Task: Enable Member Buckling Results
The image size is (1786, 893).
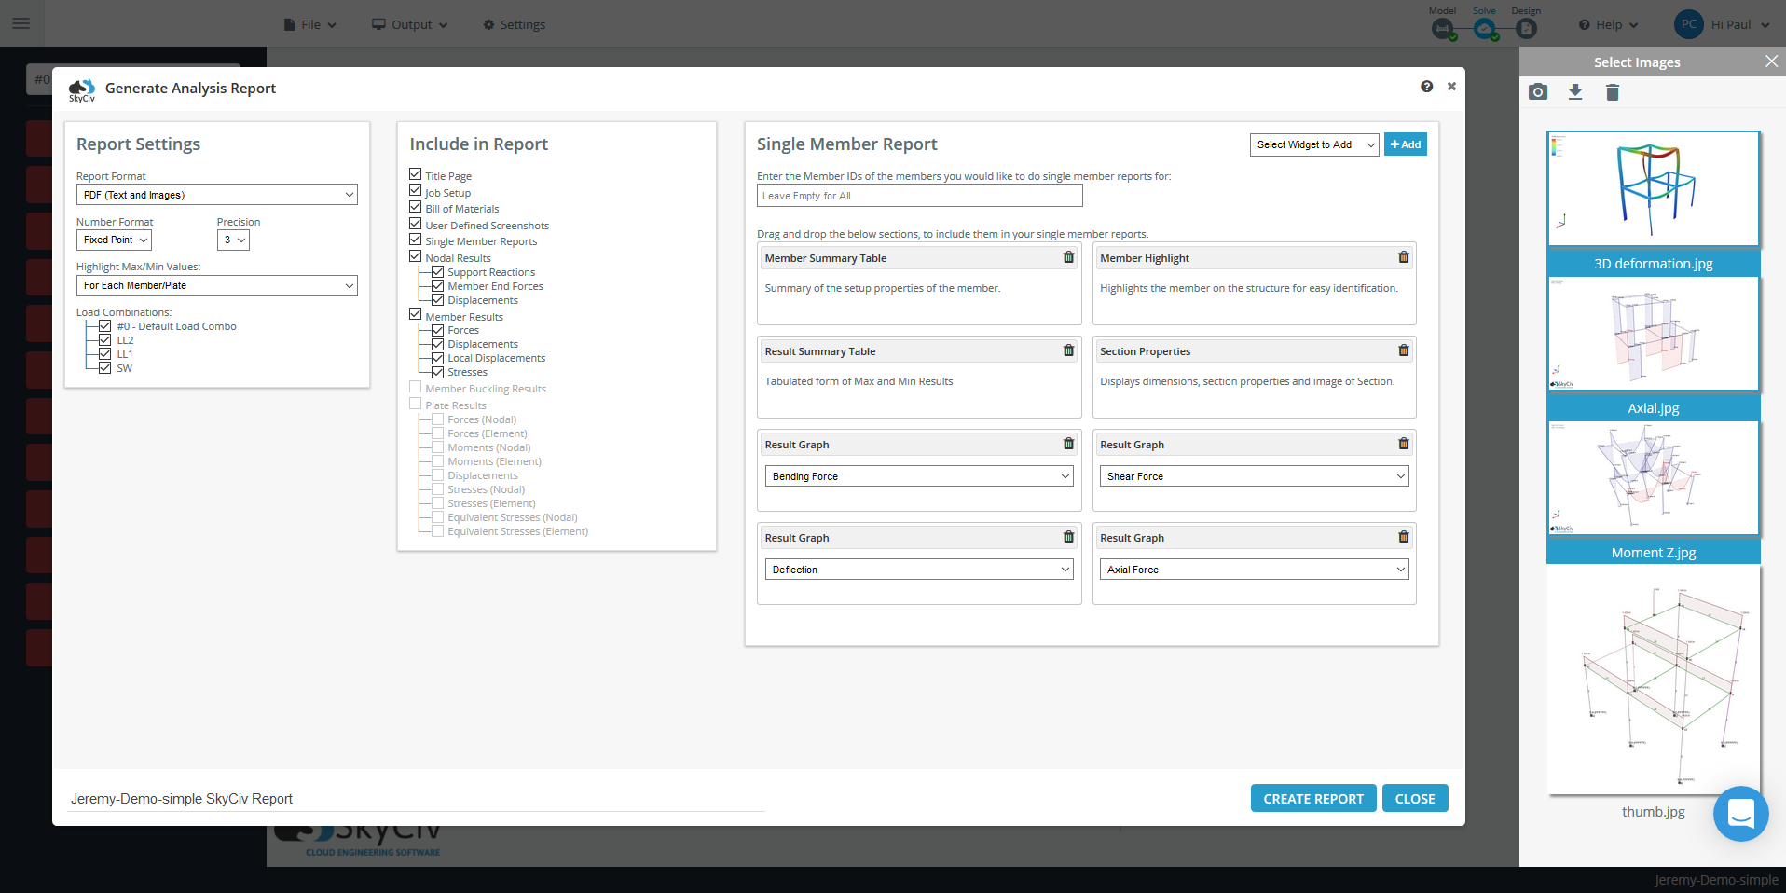Action: [414, 388]
